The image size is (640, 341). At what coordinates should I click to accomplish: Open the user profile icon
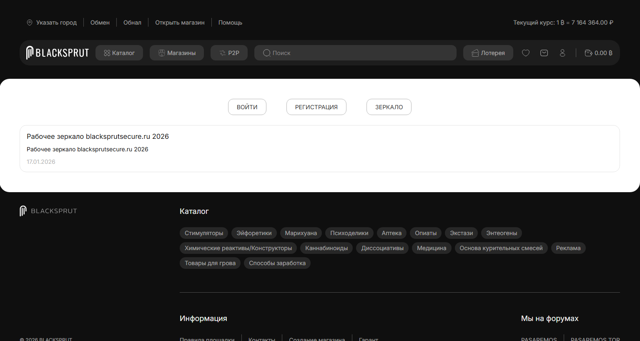562,53
